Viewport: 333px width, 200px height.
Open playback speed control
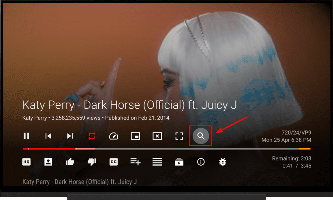[x=114, y=136]
